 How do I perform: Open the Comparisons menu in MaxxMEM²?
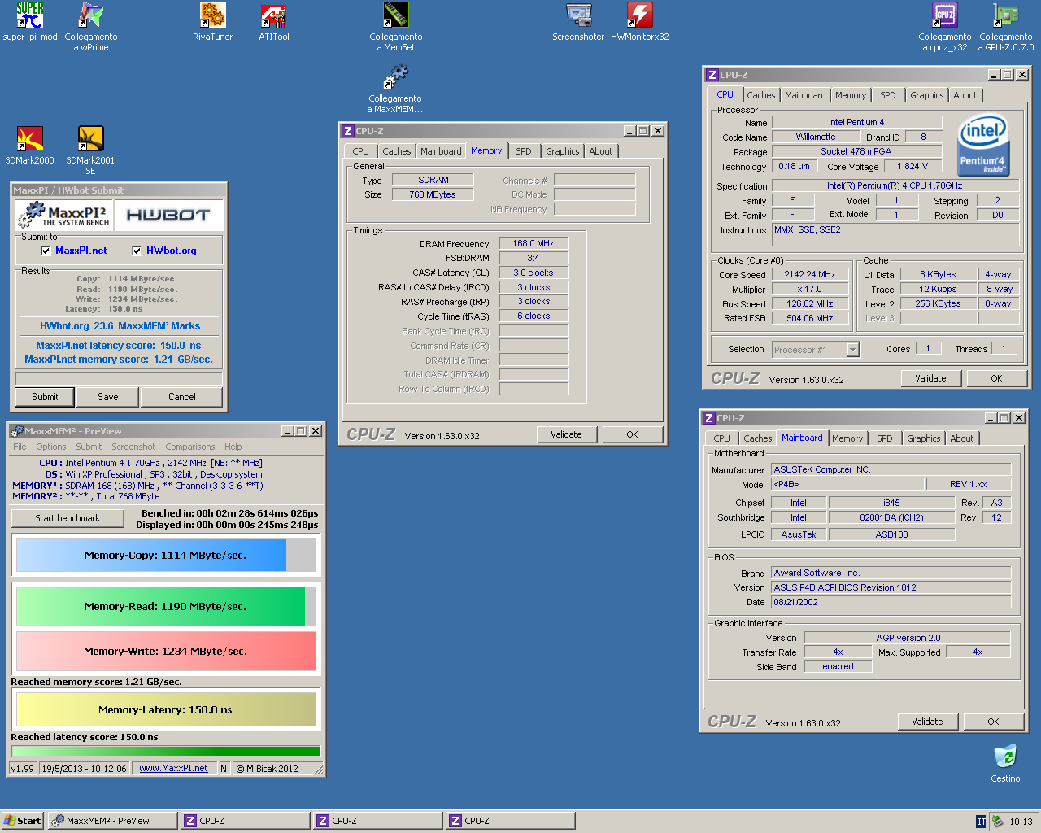point(190,447)
